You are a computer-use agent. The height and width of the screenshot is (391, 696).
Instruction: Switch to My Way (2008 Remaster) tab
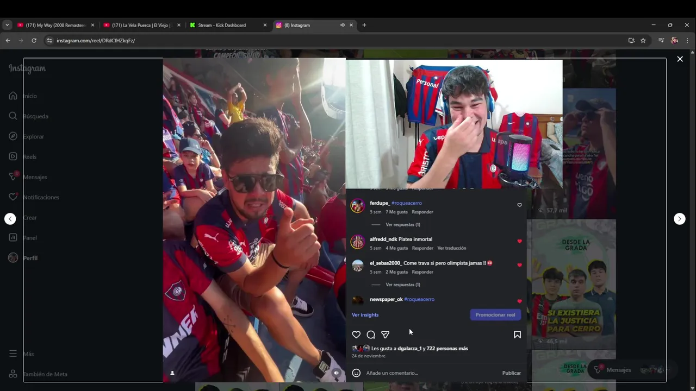[x=55, y=25]
